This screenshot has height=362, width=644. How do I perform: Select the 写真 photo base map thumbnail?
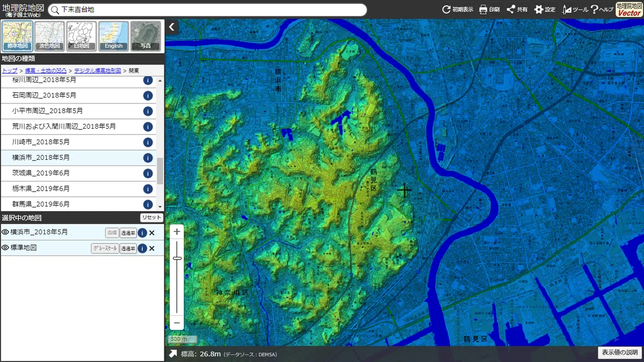coord(145,36)
